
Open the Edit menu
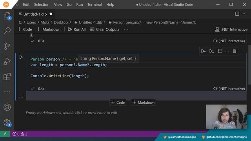coord(26,4)
